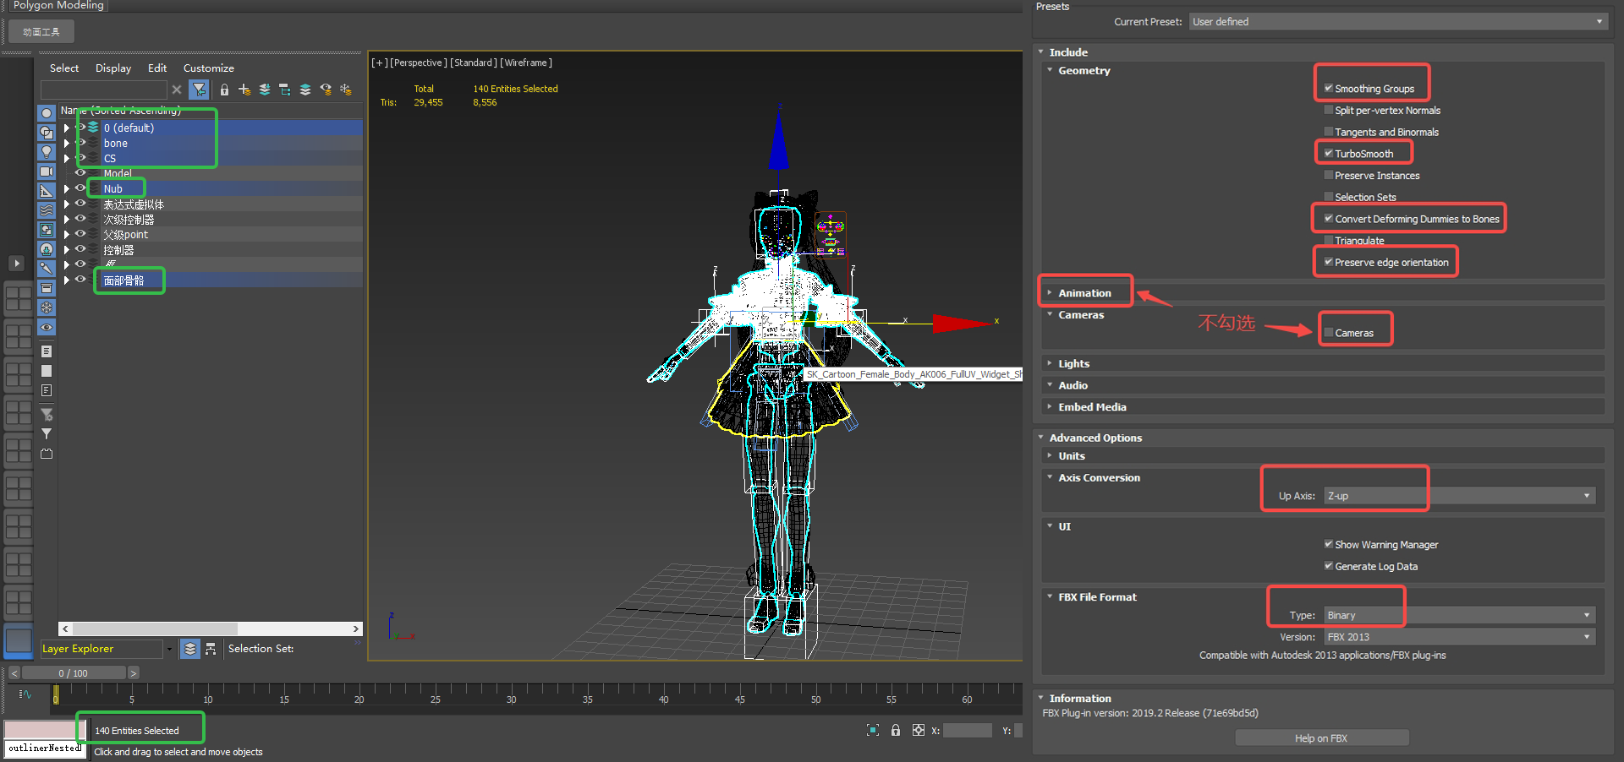This screenshot has height=762, width=1624.
Task: Click the Polygon Modeling ribbon tab
Action: pyautogui.click(x=58, y=5)
